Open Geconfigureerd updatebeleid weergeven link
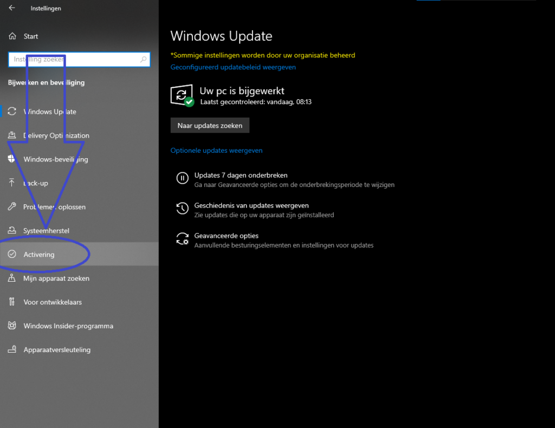Screen dimensions: 555x428 click(x=233, y=67)
